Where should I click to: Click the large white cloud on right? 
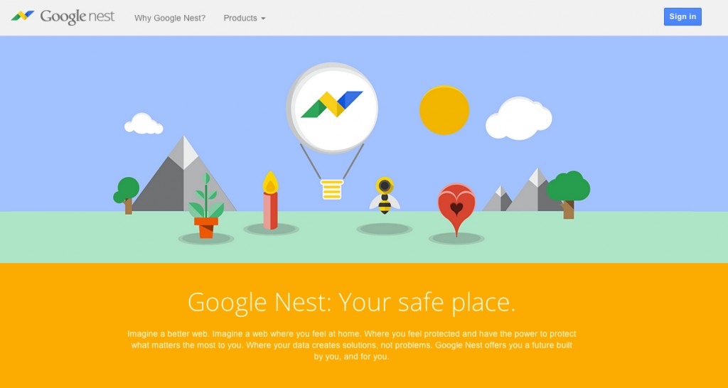pyautogui.click(x=518, y=119)
